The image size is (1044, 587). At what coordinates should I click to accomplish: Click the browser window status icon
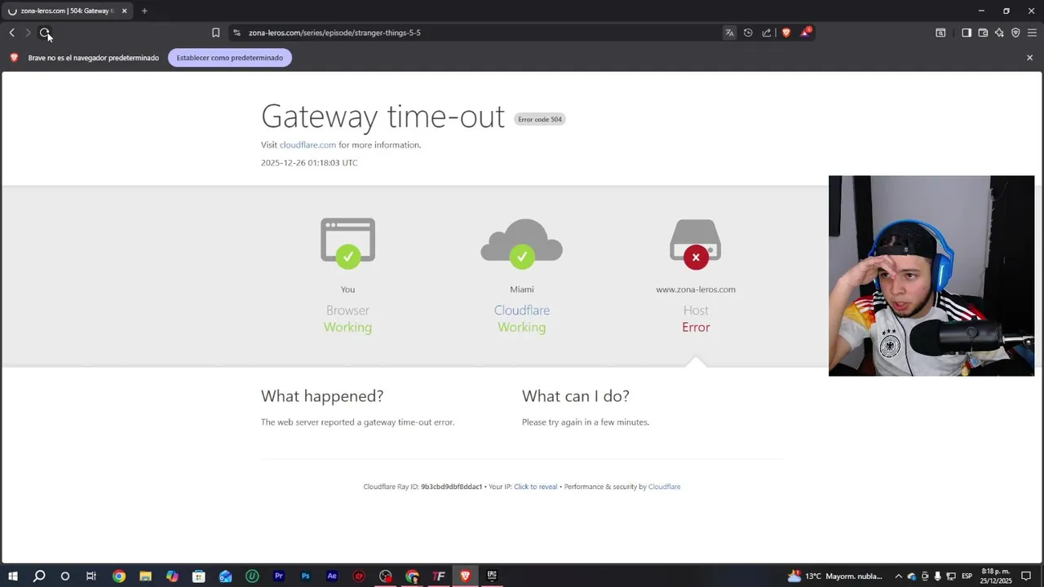pos(347,241)
